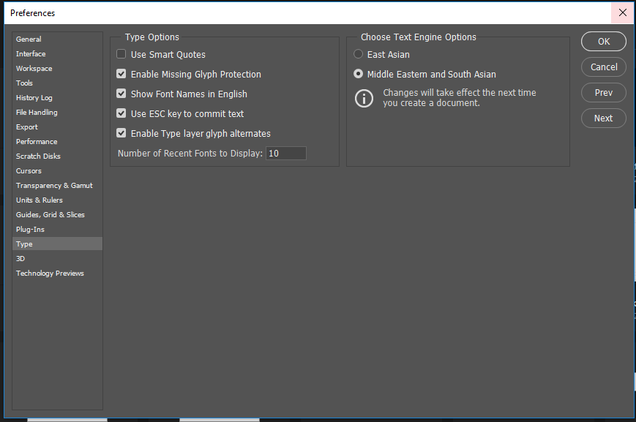The image size is (636, 422).
Task: Open the Interface preferences category
Action: [x=57, y=54]
